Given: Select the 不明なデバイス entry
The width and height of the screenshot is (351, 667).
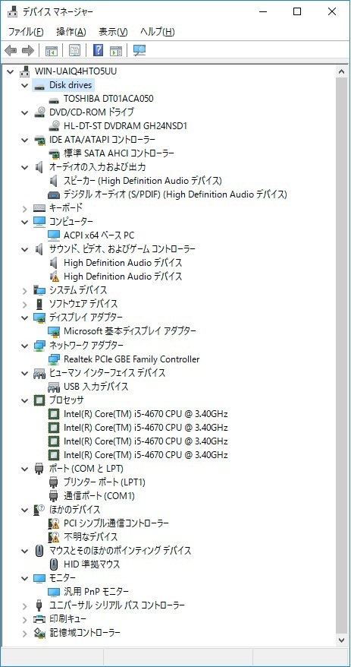Looking at the screenshot, I should click(90, 537).
